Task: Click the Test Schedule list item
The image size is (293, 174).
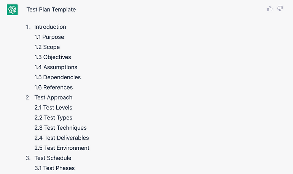Action: (x=53, y=158)
